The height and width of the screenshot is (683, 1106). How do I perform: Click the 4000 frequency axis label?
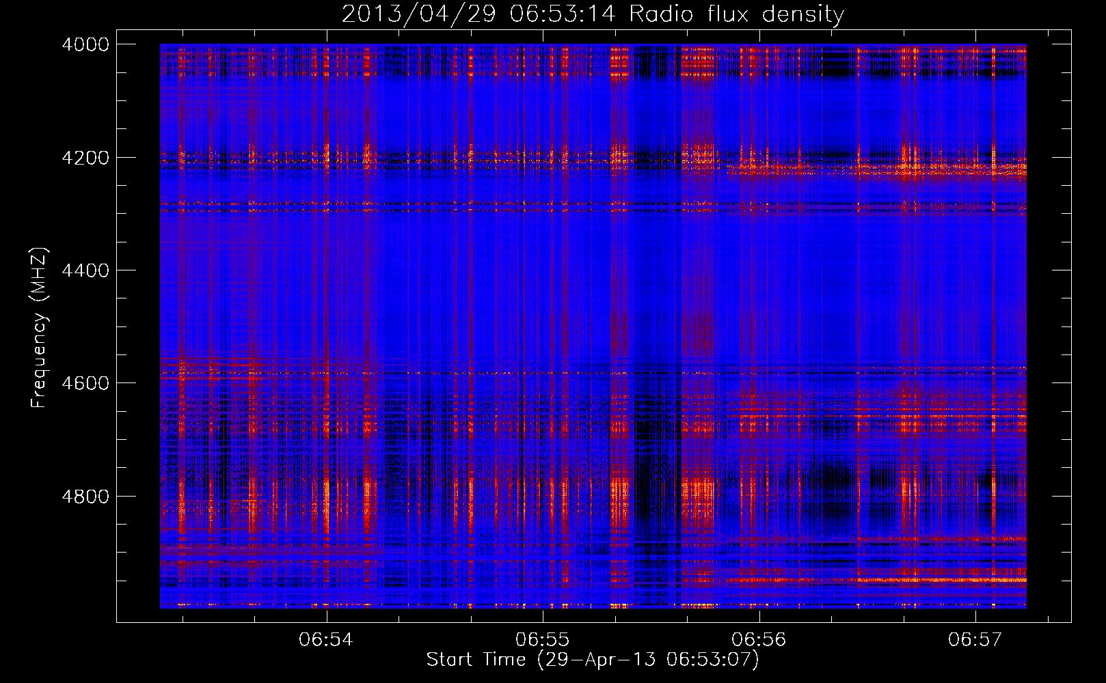pos(85,44)
